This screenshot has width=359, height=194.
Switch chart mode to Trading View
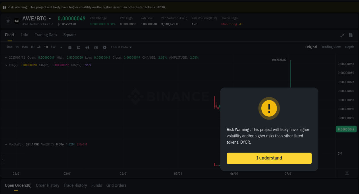pos(331,47)
